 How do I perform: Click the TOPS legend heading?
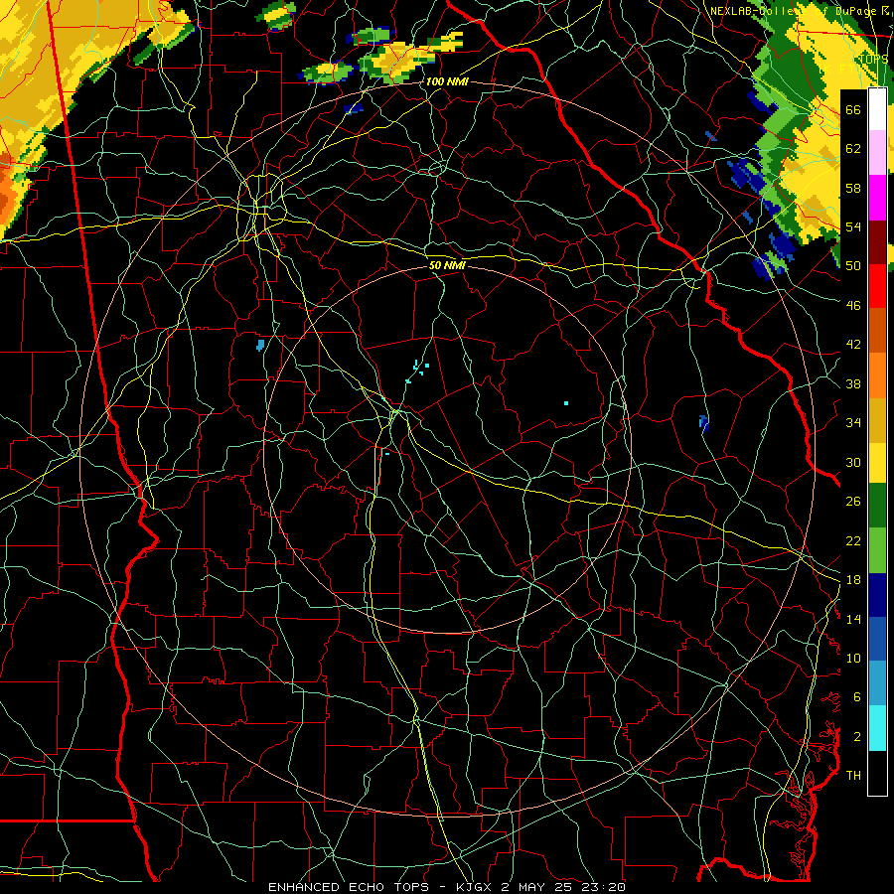(x=873, y=60)
